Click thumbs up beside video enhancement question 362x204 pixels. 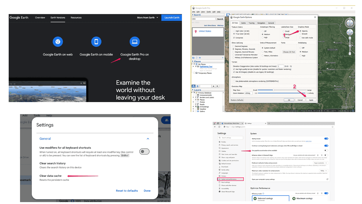pyautogui.click(x=318, y=155)
